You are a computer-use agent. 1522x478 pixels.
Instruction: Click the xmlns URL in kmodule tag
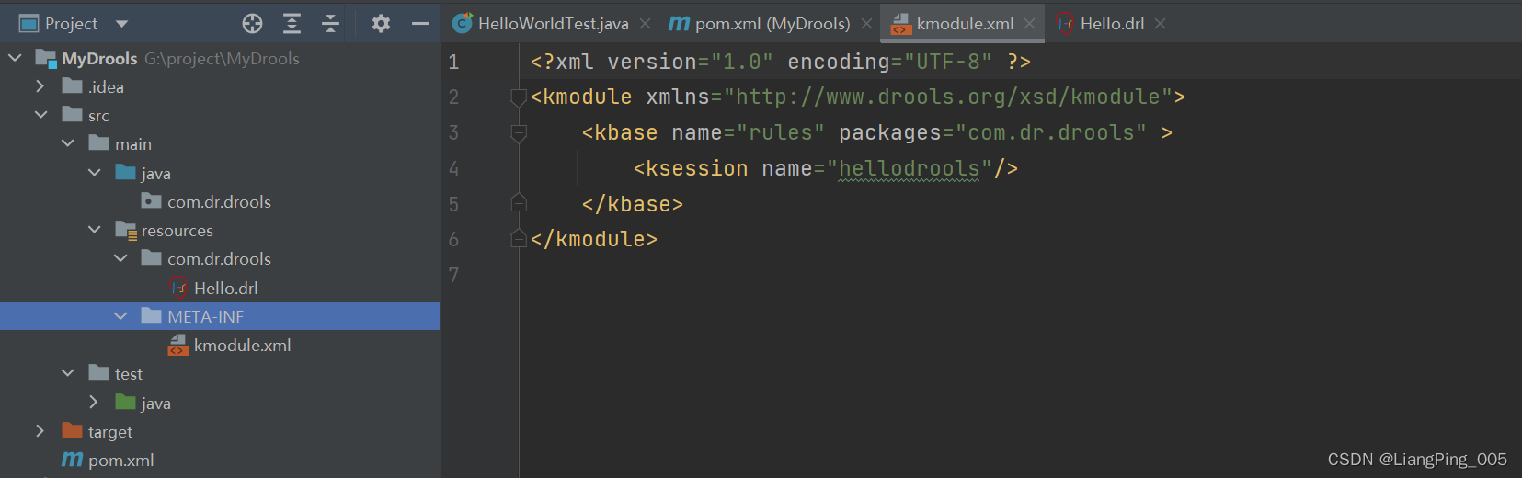pos(947,97)
